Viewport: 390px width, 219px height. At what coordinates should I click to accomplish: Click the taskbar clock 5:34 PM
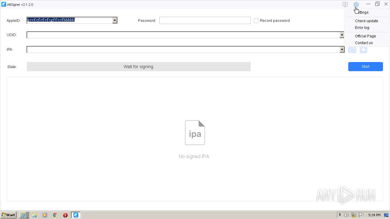pos(374,215)
